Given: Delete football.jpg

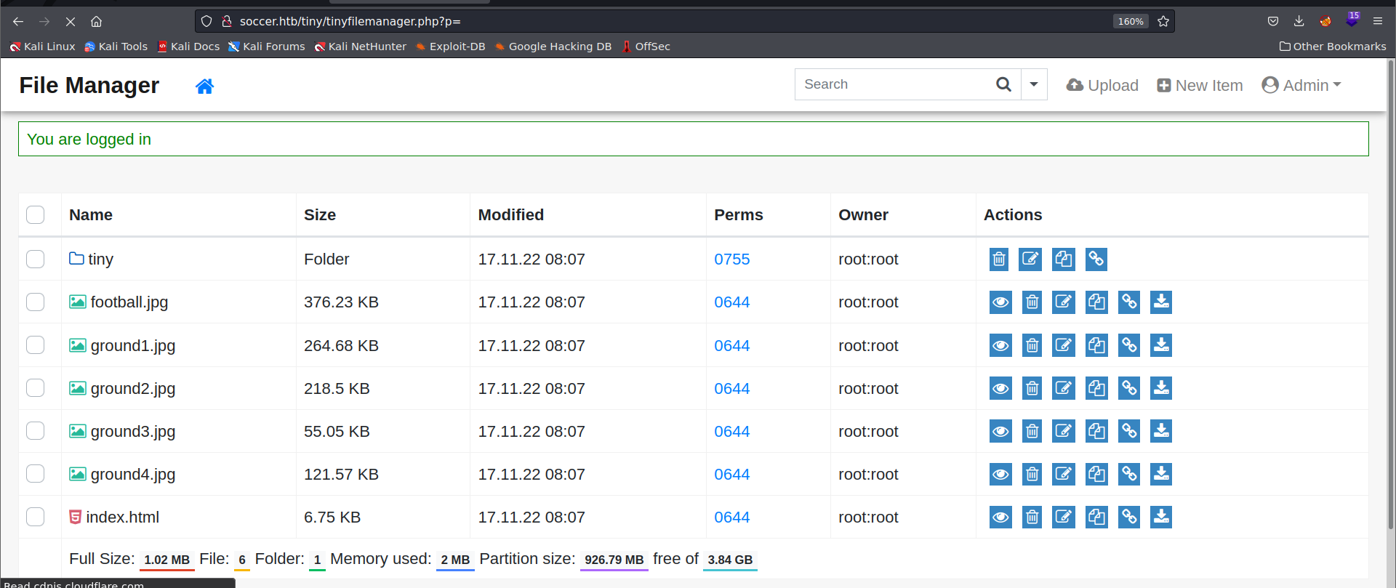Looking at the screenshot, I should point(1032,302).
